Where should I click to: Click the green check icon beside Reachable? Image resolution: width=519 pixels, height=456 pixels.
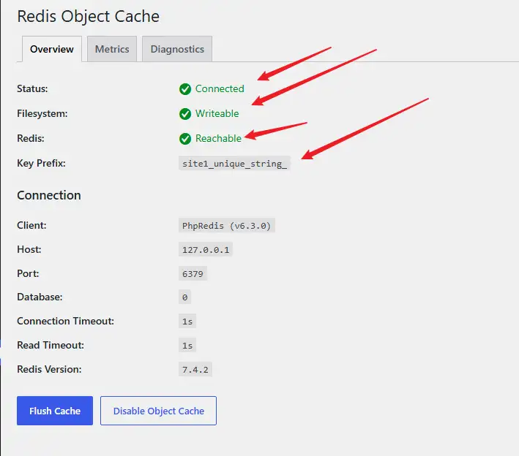(x=185, y=139)
